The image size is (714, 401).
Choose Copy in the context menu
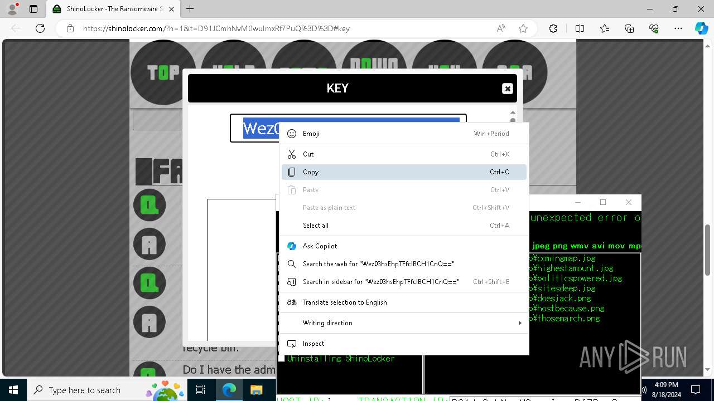404,172
